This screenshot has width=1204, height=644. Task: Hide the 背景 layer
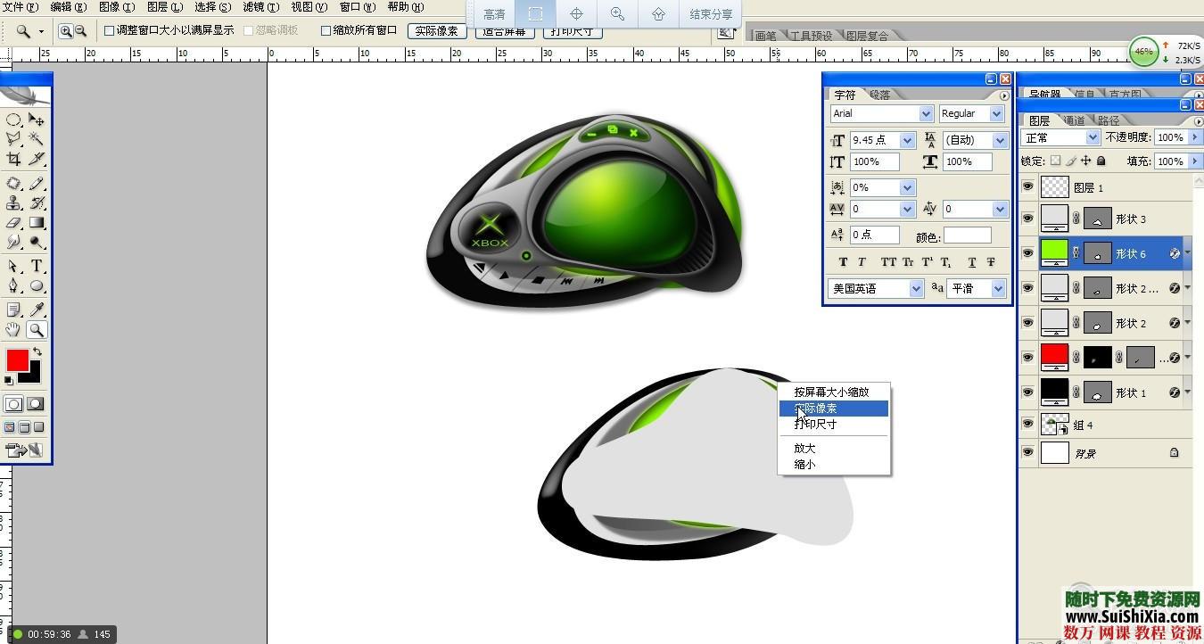coord(1027,453)
